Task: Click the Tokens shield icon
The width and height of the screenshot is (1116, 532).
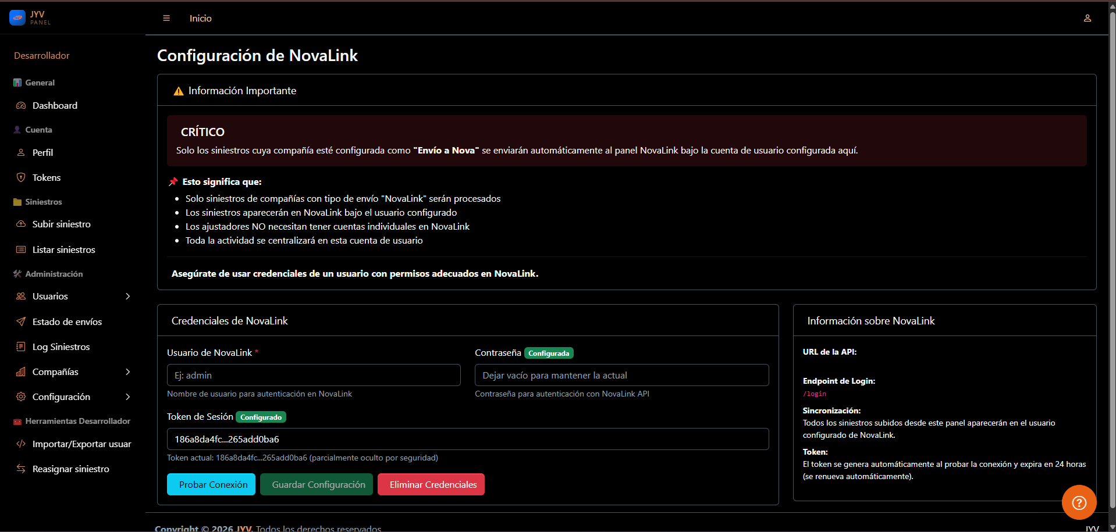Action: (21, 177)
